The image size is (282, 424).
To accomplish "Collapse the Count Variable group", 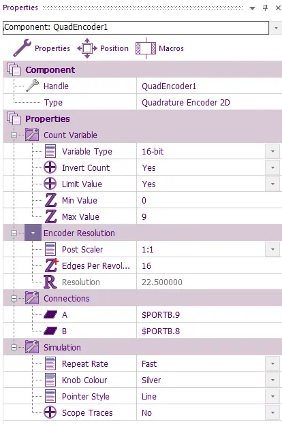I will (x=14, y=135).
